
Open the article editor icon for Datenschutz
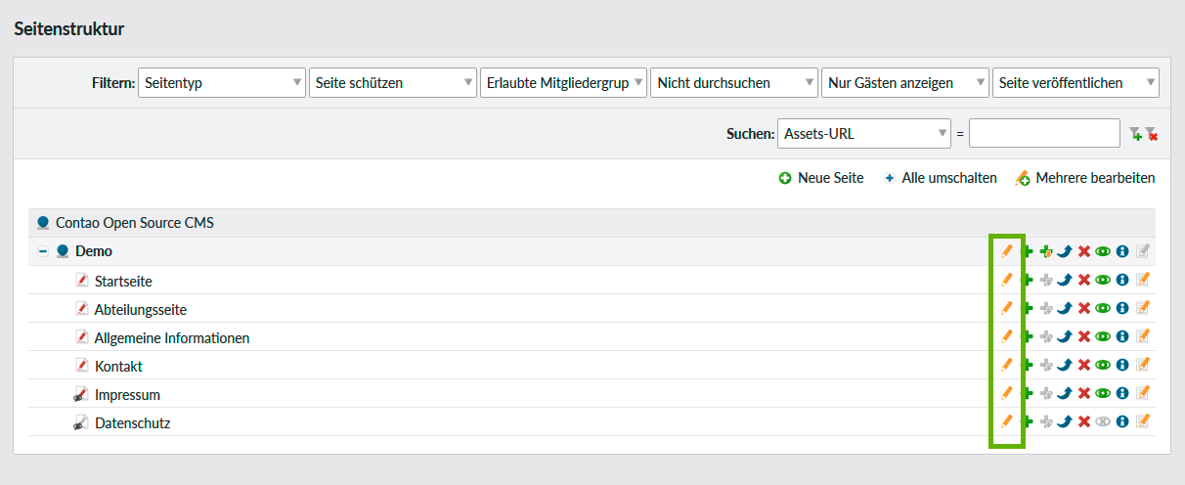[x=1142, y=421]
